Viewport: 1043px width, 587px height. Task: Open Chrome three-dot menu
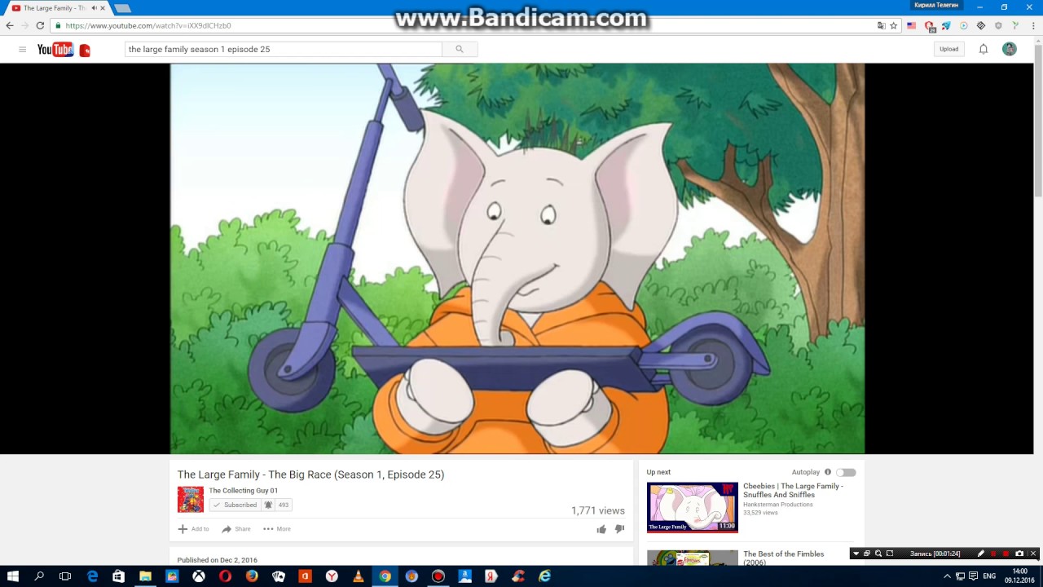click(x=1032, y=25)
